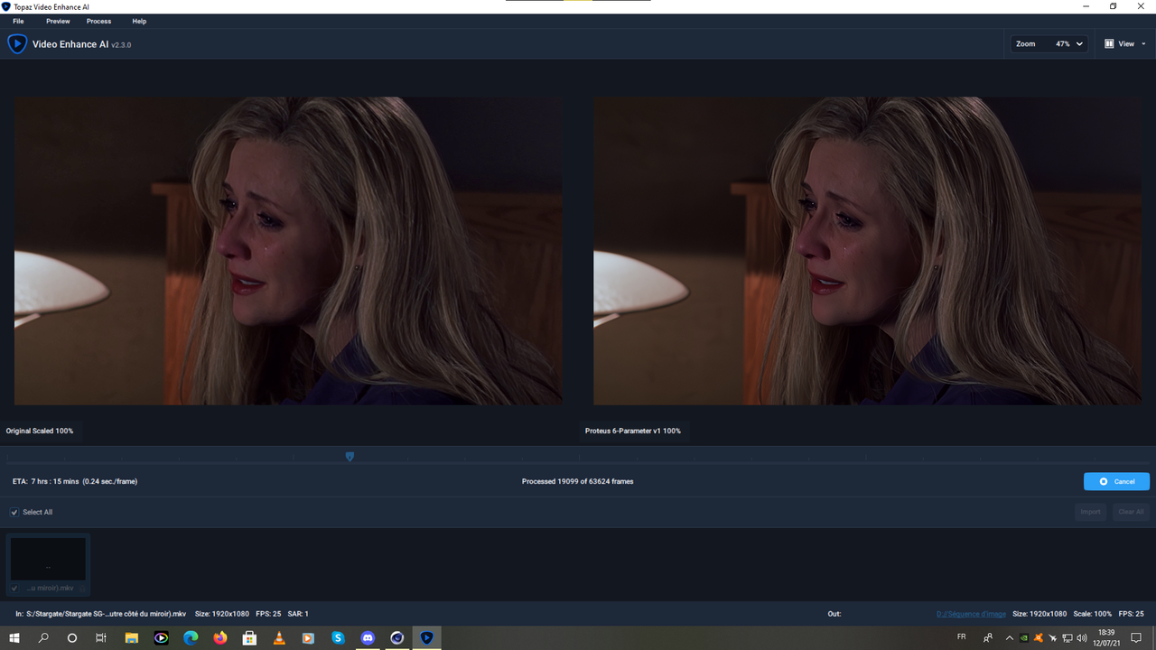Open Skype from taskbar
Image resolution: width=1156 pixels, height=650 pixels.
338,638
